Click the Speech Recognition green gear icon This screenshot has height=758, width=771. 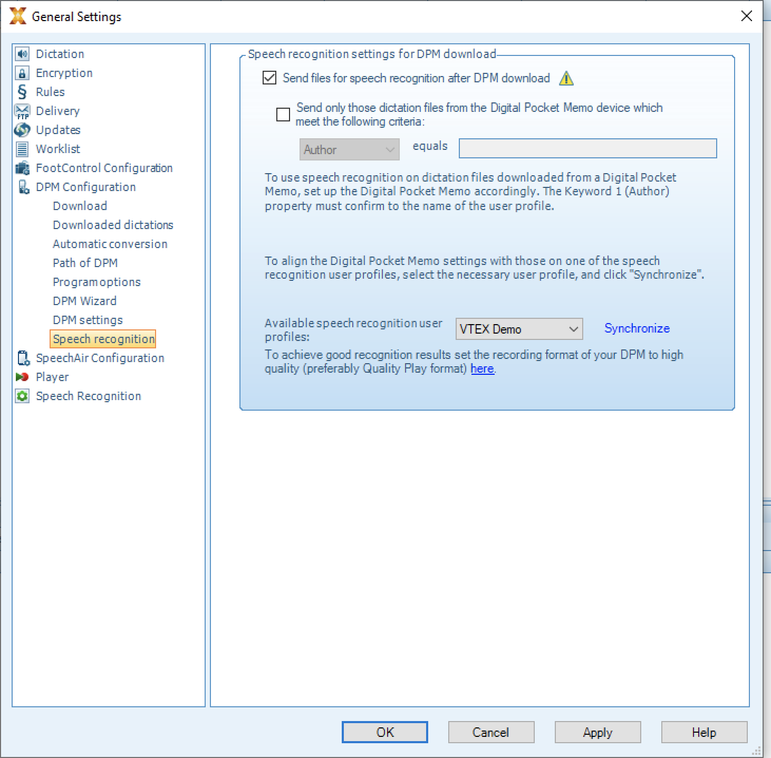[x=22, y=396]
